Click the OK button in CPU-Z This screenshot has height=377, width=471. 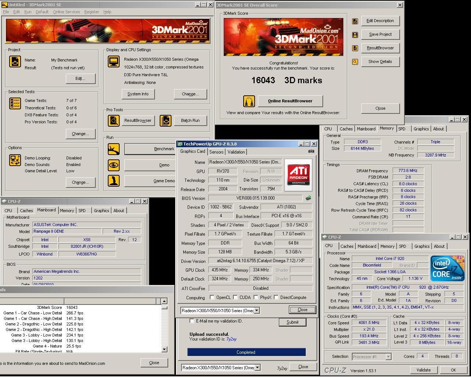coord(453,370)
